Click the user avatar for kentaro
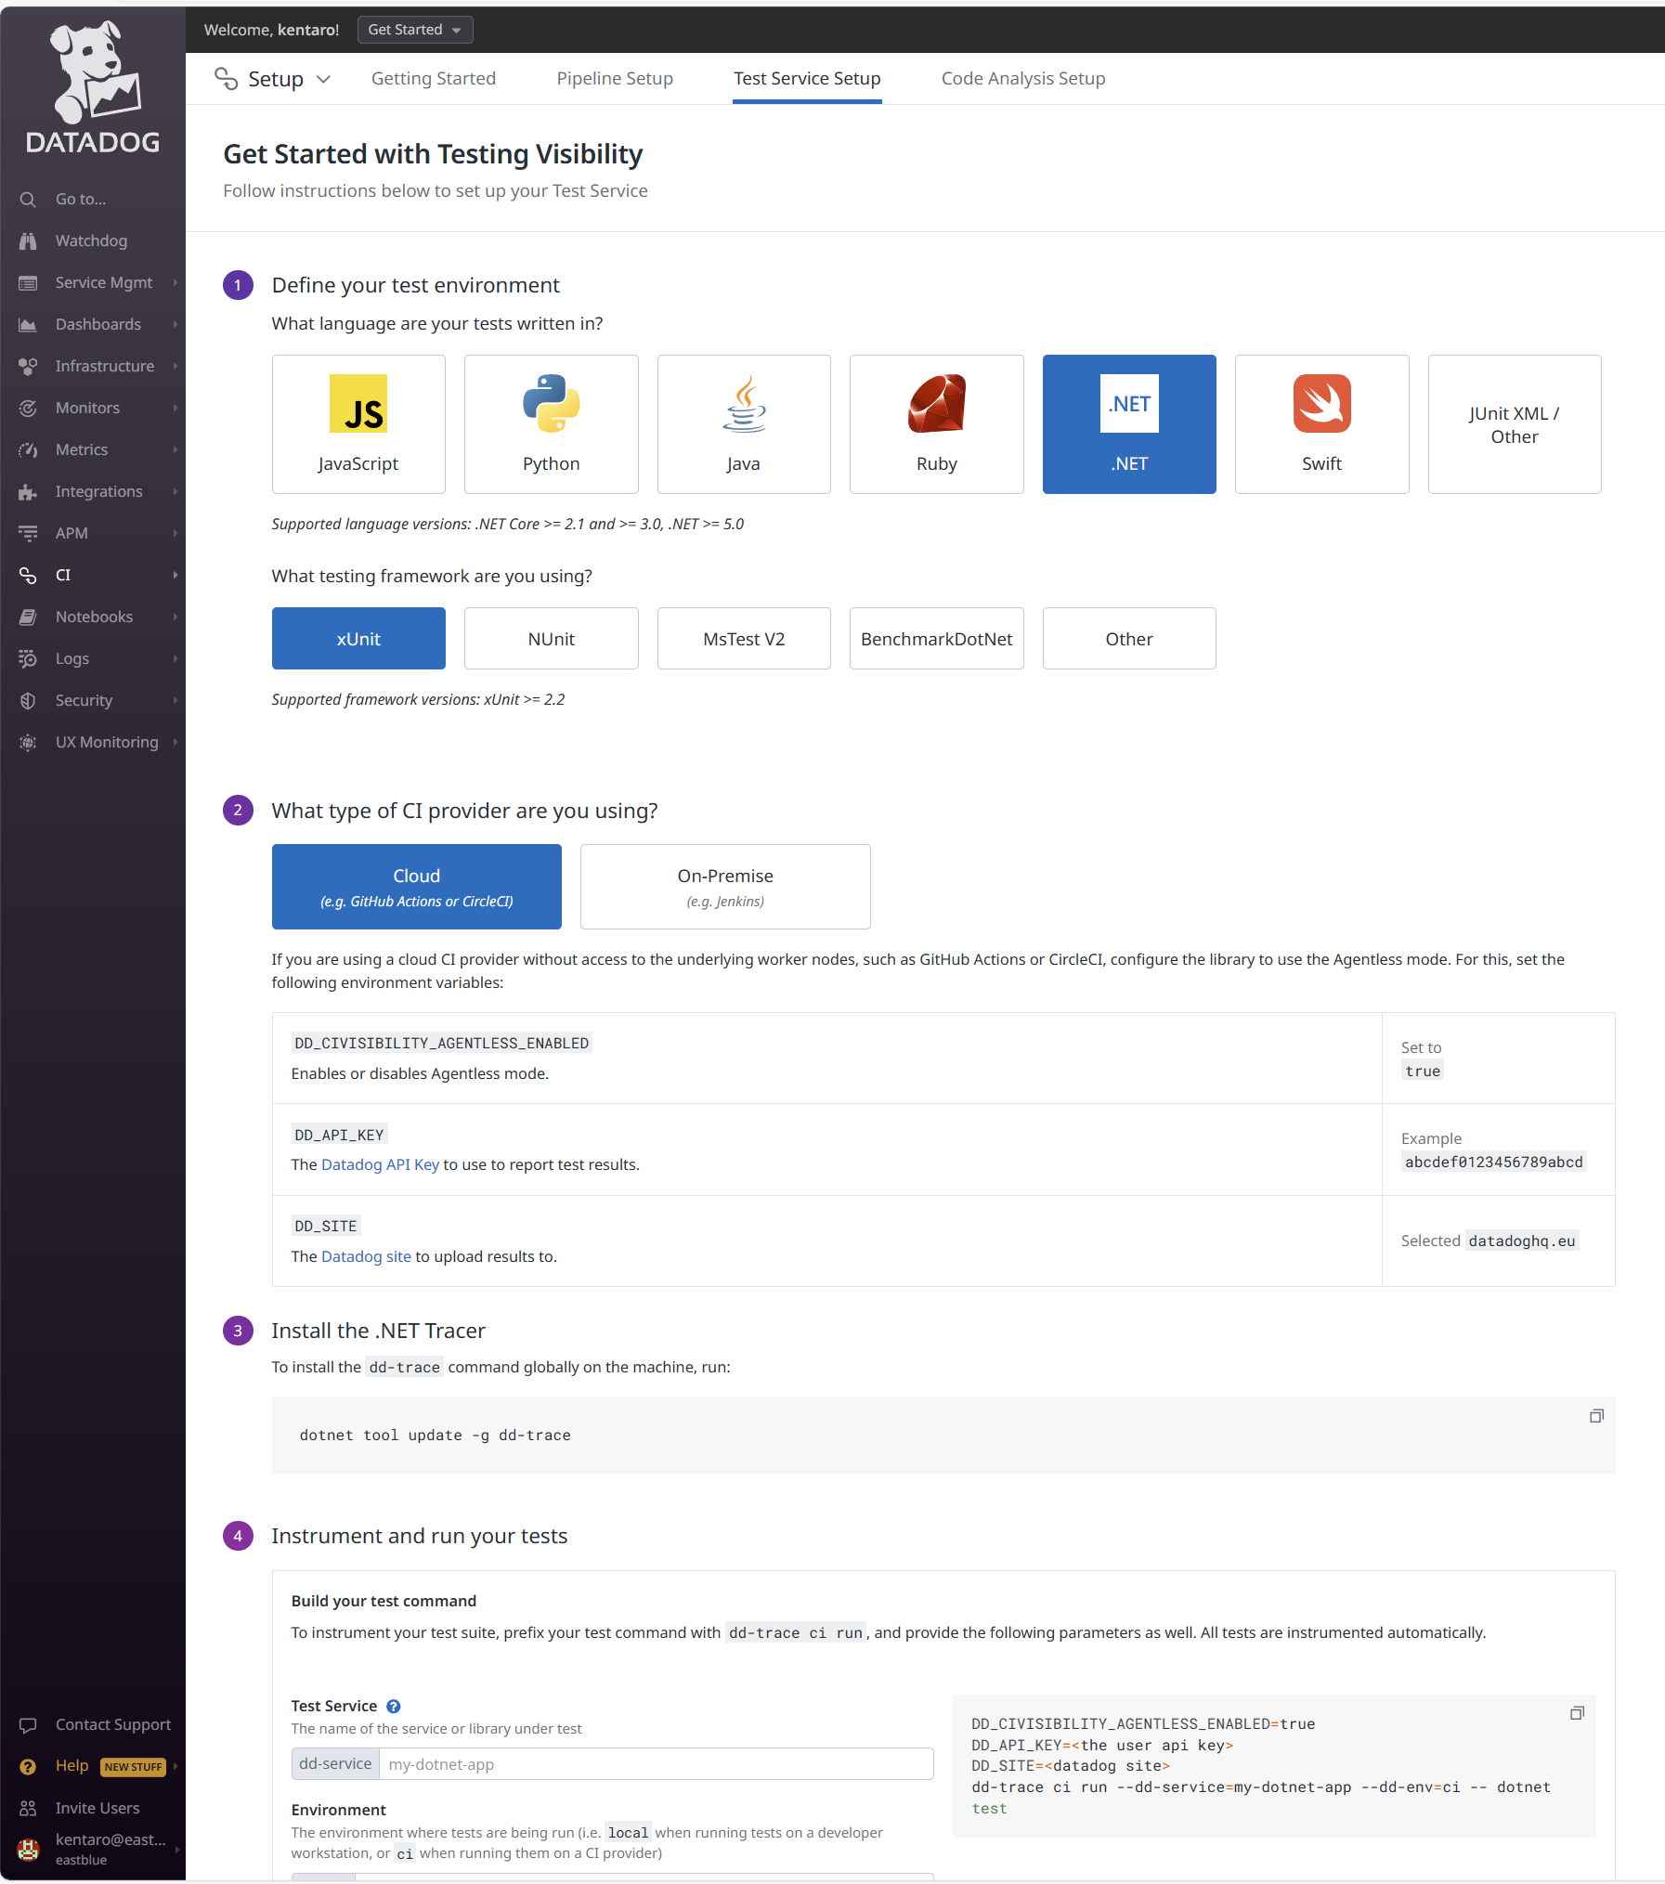1665x1884 pixels. 28,1849
